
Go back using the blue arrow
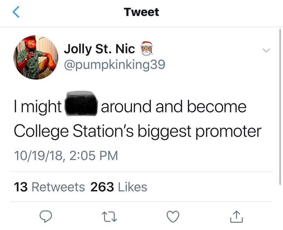coord(16,12)
